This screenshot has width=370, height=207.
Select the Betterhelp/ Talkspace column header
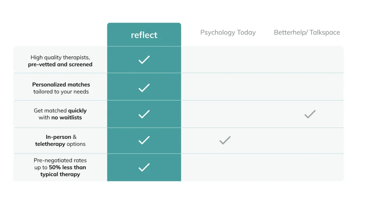(307, 33)
